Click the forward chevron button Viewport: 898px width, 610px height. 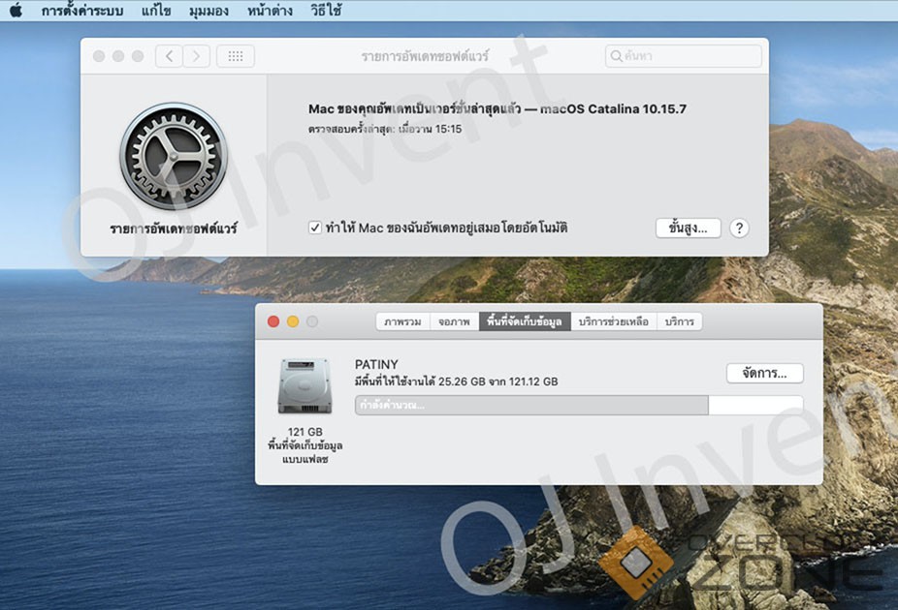click(197, 56)
